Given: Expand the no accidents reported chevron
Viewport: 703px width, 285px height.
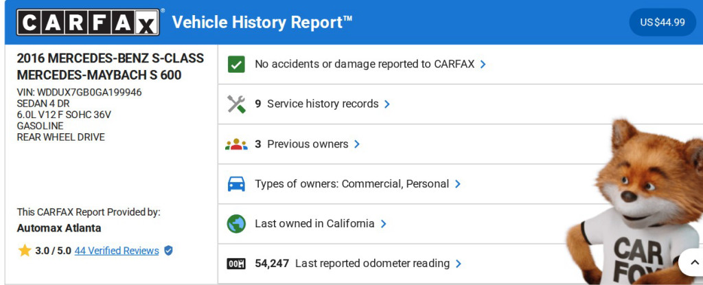Looking at the screenshot, I should pyautogui.click(x=483, y=64).
